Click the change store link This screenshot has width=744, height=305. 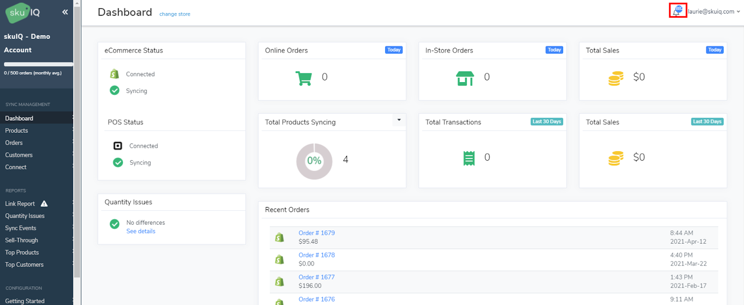pyautogui.click(x=175, y=14)
